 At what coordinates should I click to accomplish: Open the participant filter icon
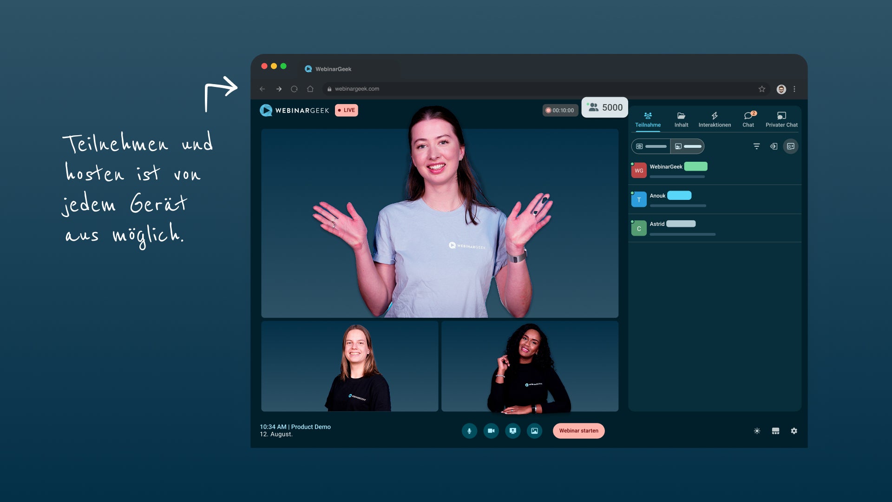pyautogui.click(x=756, y=146)
